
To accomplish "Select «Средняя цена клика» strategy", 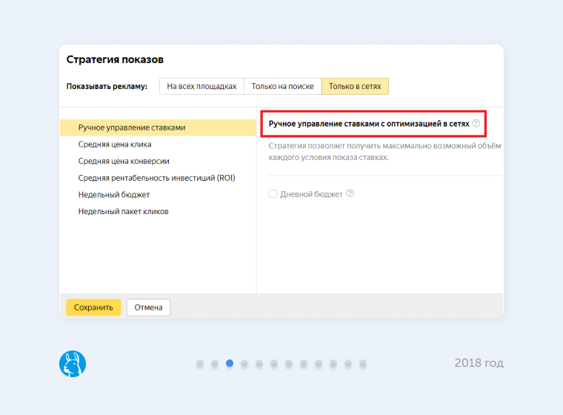I will 115,145.
